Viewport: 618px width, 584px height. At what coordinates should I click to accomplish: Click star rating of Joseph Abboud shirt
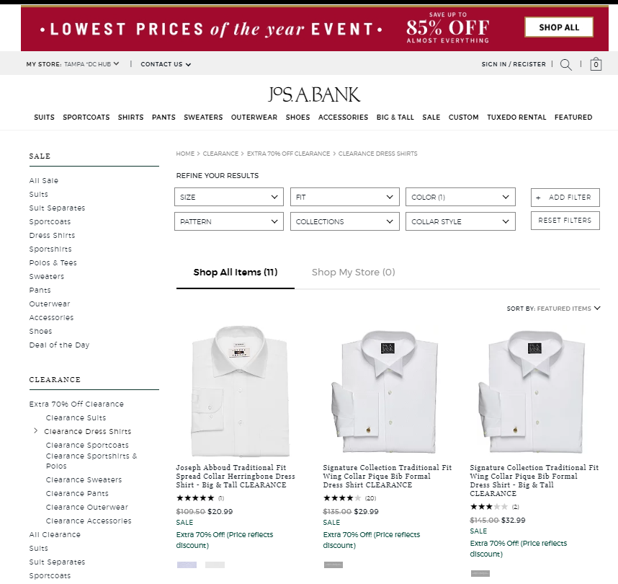click(195, 498)
